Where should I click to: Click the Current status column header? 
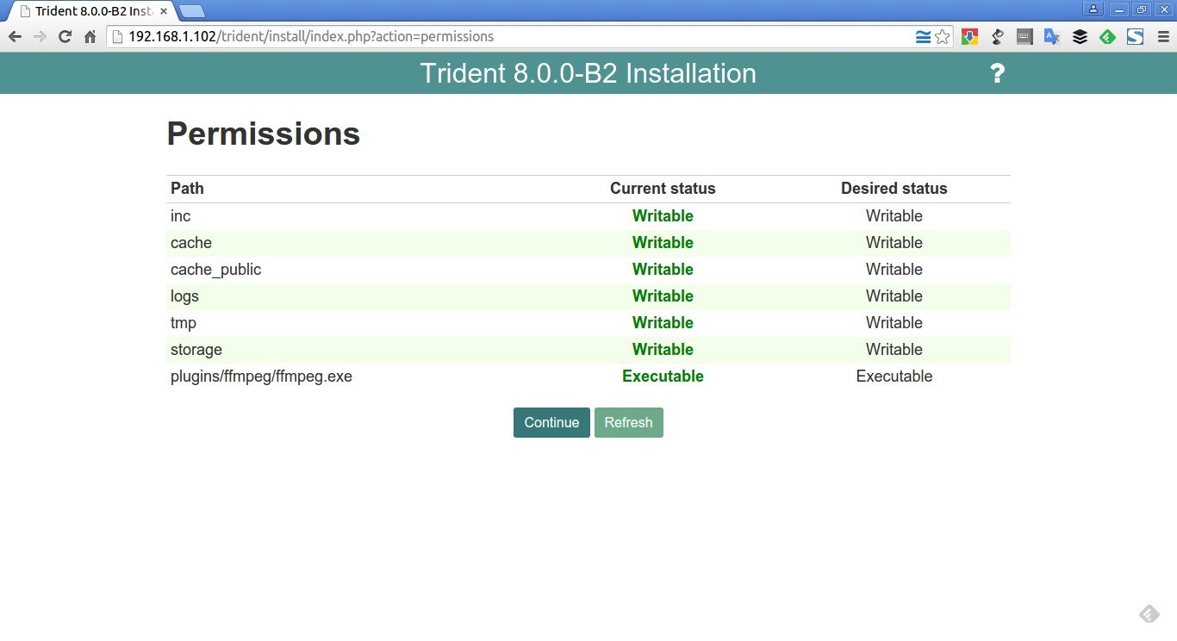tap(663, 188)
